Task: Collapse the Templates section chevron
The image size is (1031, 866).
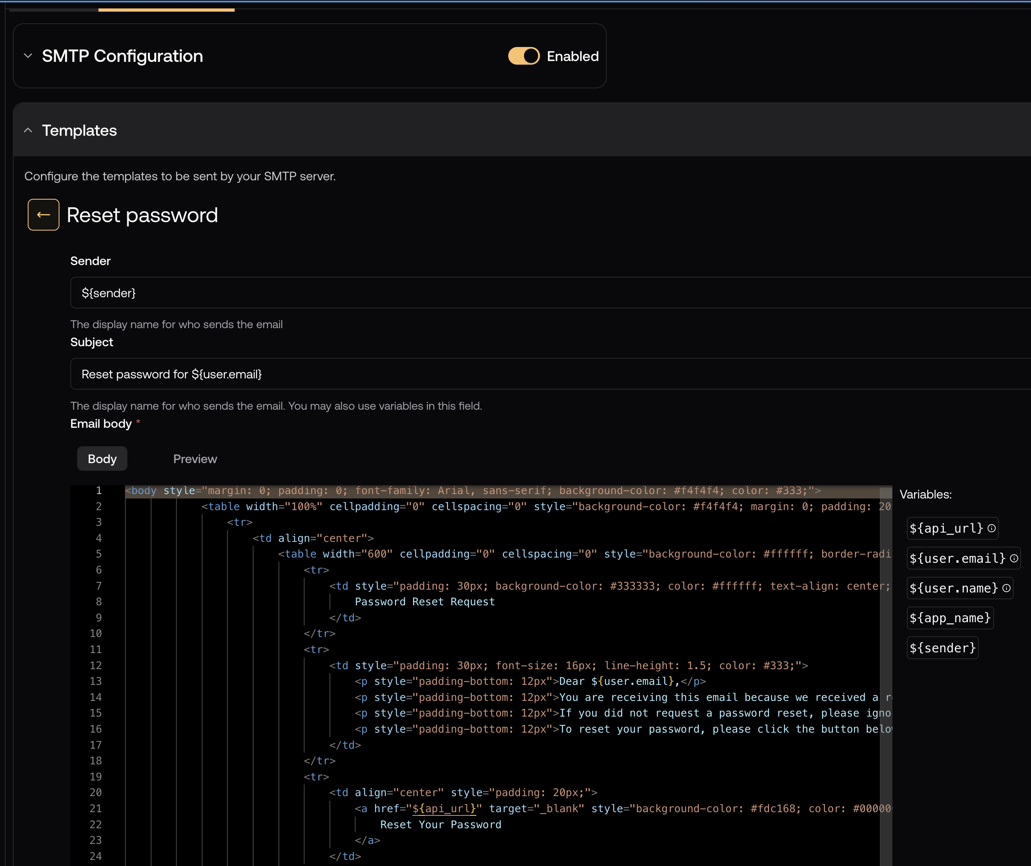Action: point(28,130)
